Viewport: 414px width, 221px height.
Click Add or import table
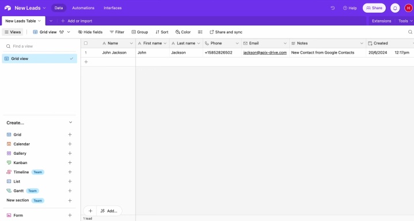click(76, 21)
